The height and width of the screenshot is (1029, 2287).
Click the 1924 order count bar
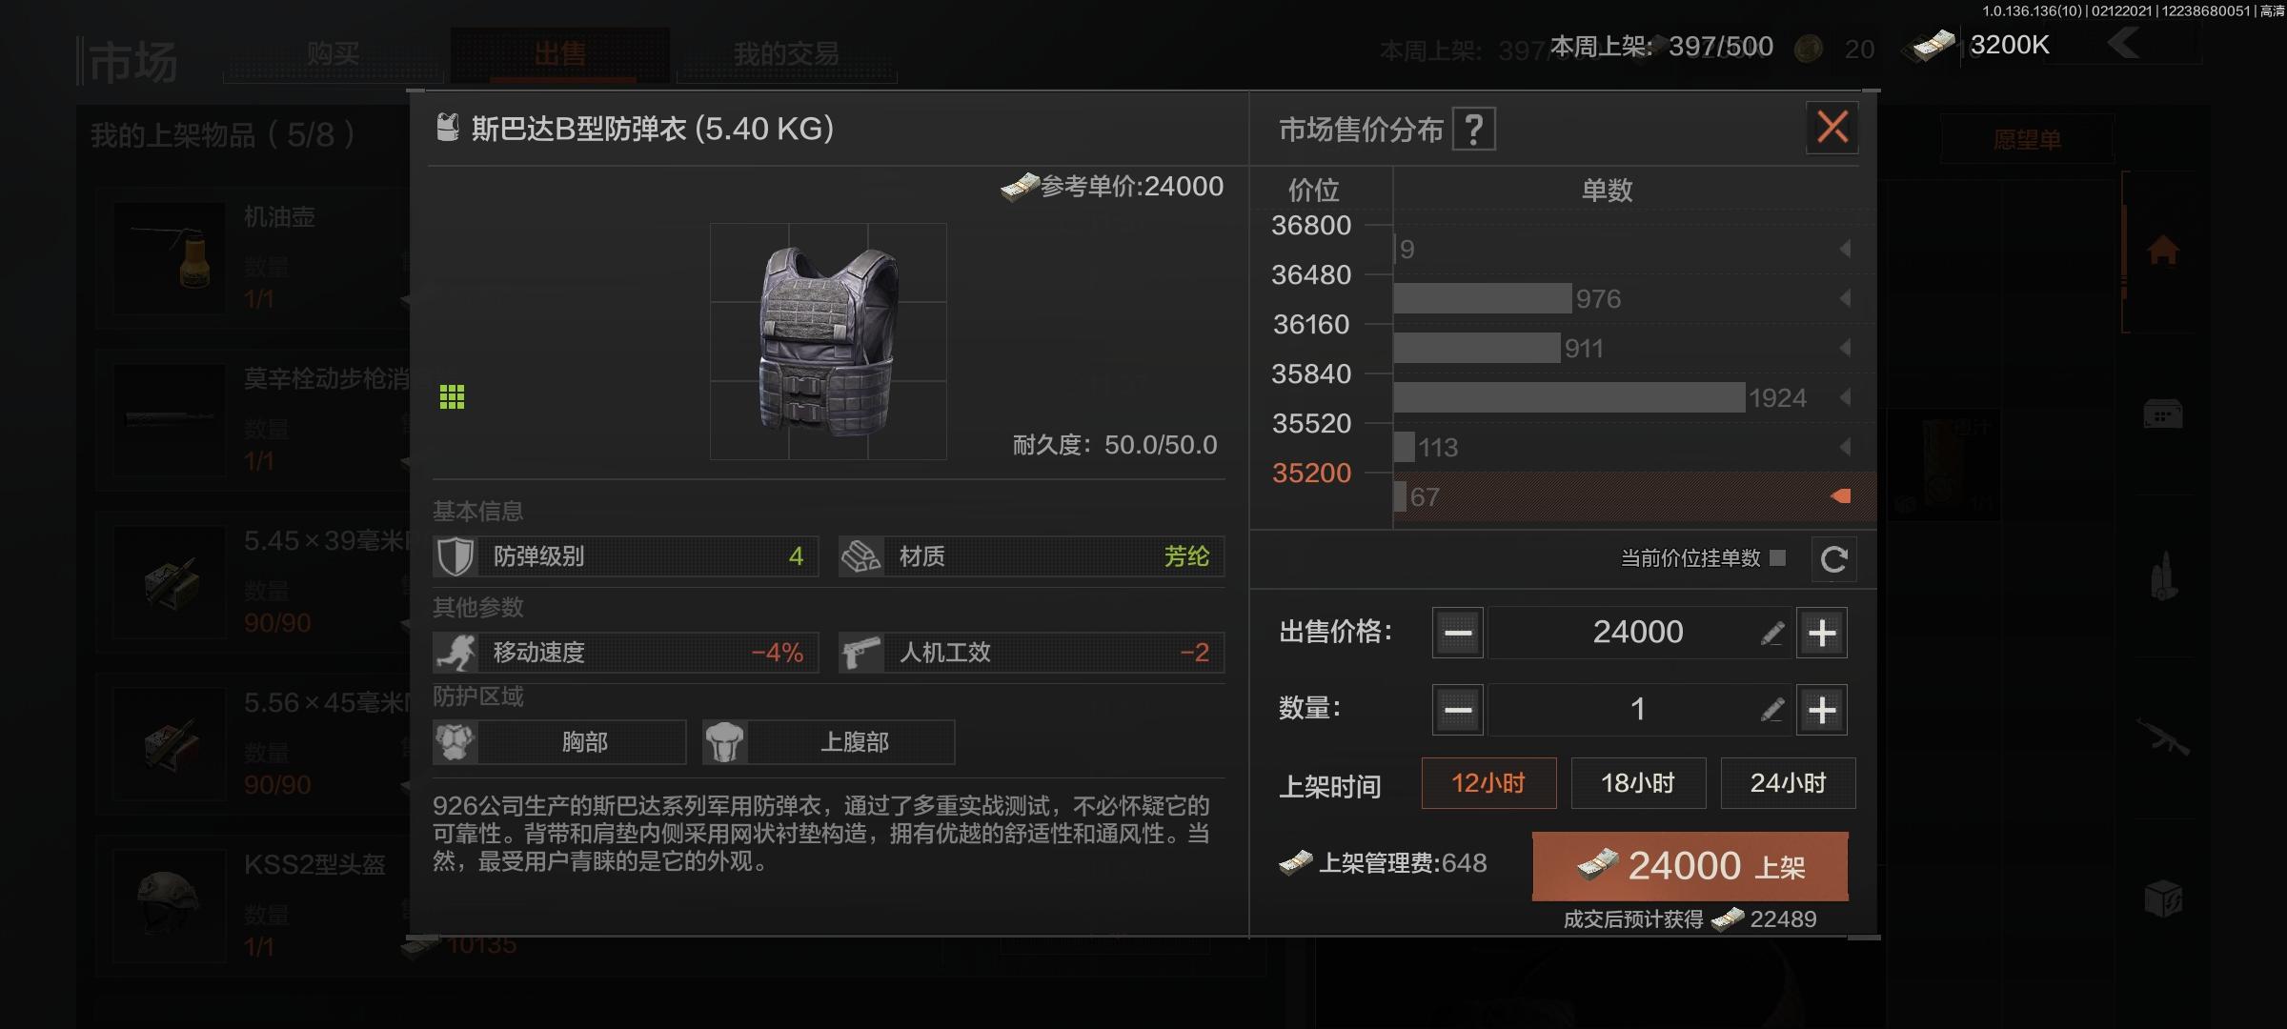1569,397
